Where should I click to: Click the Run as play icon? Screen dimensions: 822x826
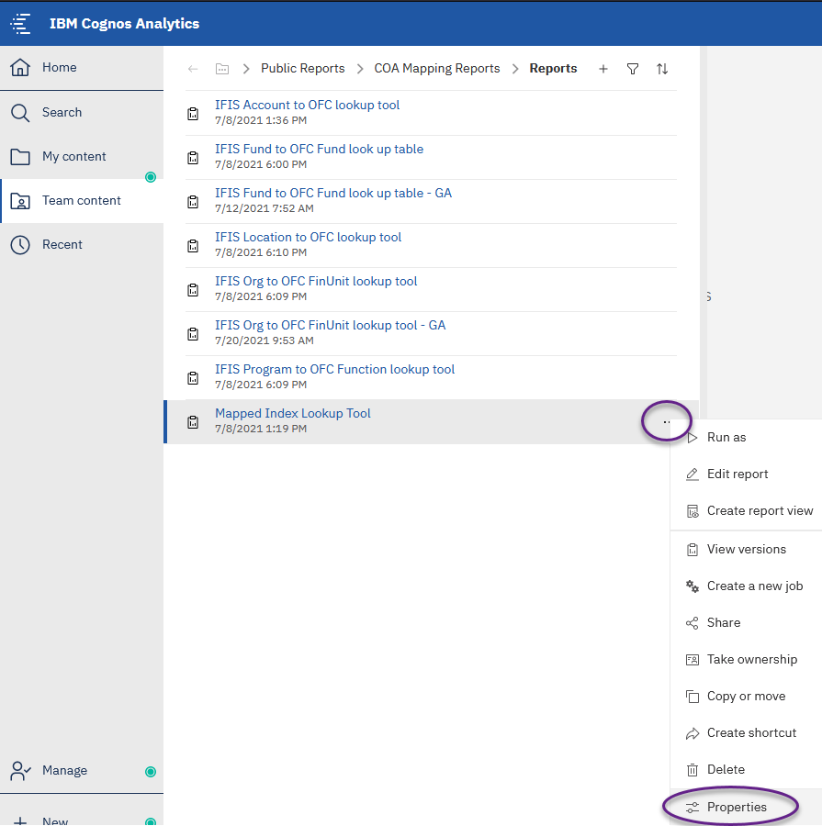tap(693, 438)
